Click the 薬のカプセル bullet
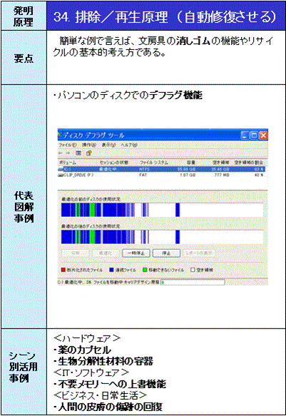The height and width of the screenshot is (416, 286). [x=83, y=350]
